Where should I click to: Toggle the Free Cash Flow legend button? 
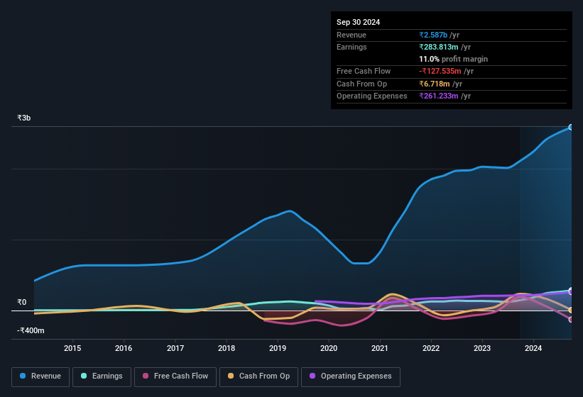tap(175, 376)
